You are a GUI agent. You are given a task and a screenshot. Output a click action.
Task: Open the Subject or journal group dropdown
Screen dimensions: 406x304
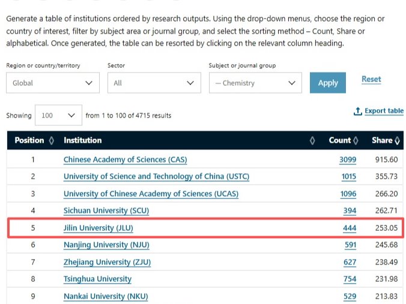coord(255,83)
